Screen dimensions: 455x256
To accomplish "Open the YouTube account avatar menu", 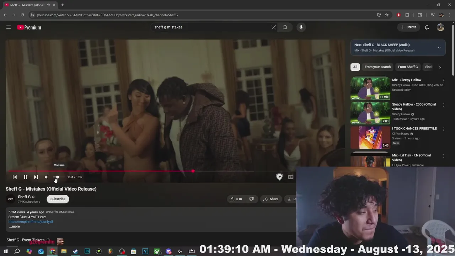I will (x=440, y=27).
